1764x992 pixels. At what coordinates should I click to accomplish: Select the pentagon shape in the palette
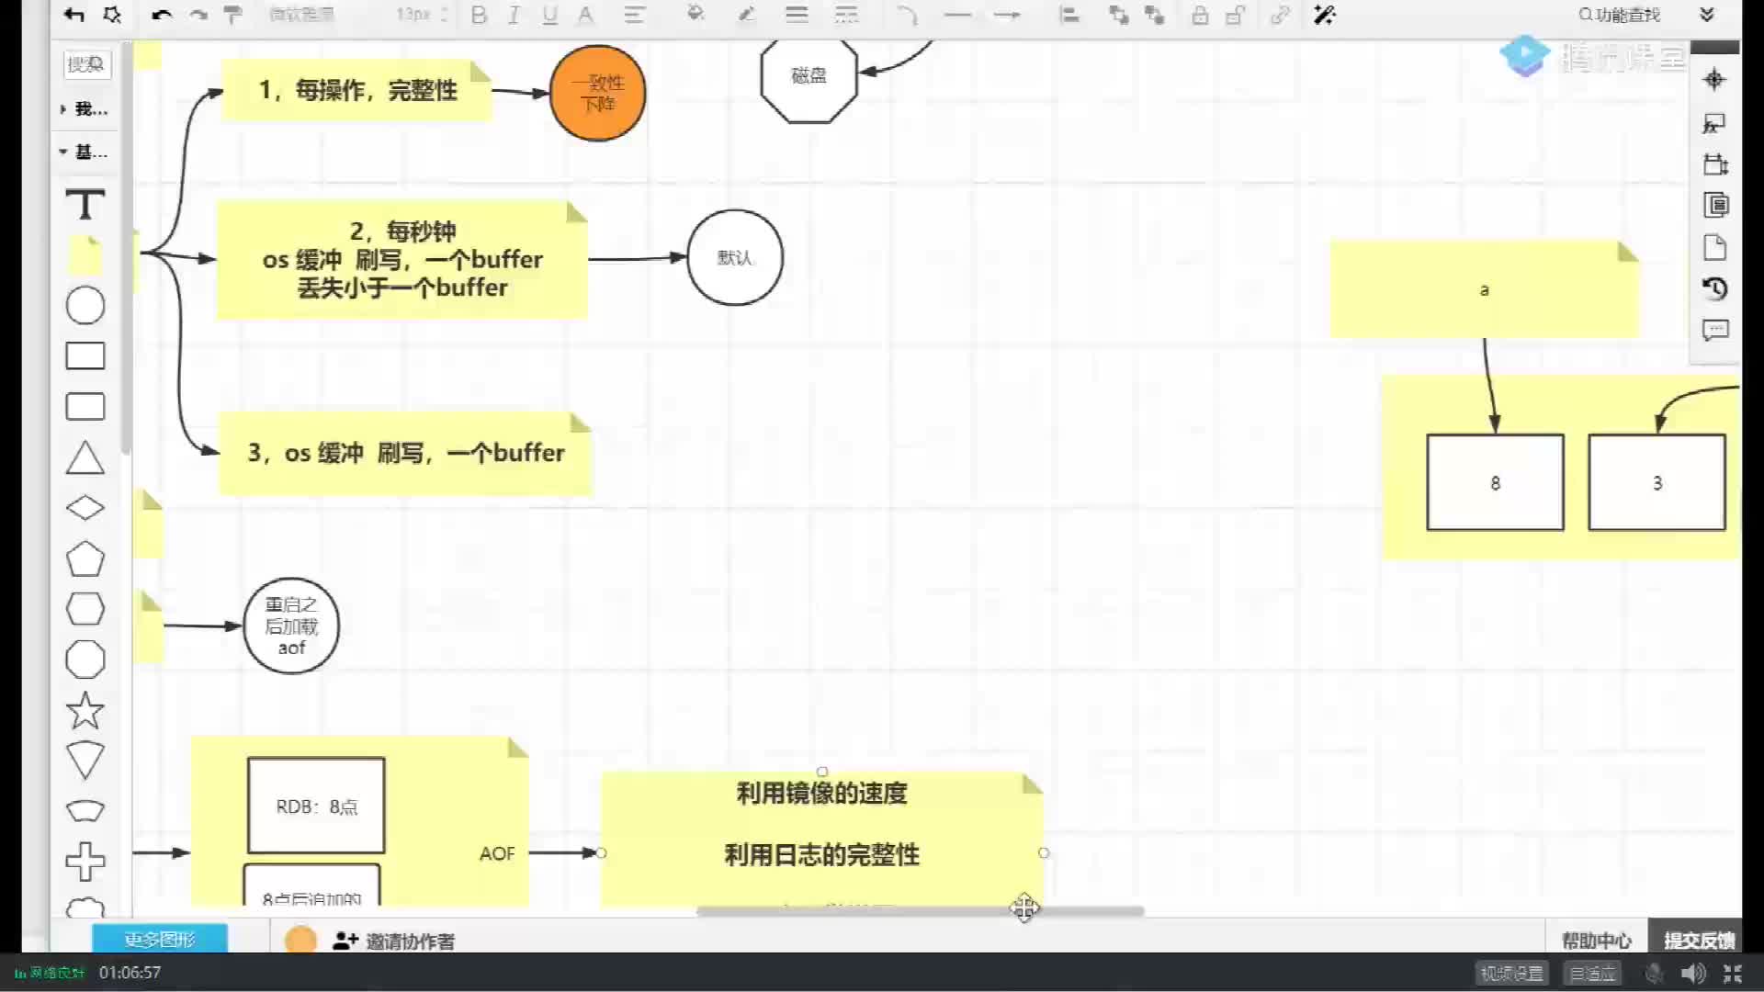click(x=85, y=558)
